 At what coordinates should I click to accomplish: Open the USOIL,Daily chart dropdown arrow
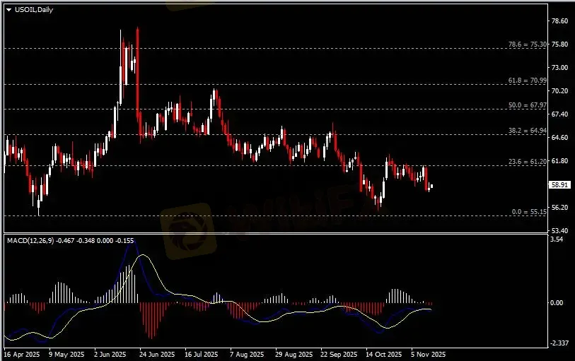[x=9, y=10]
